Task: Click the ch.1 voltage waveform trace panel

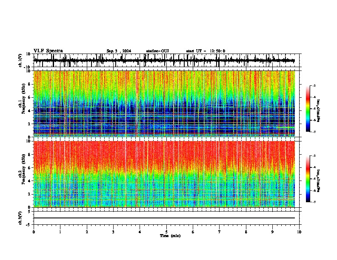Action: click(166, 60)
